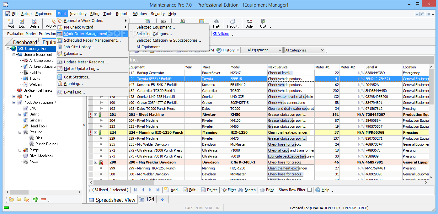Select On-Site Fuel Tanks tree item

[38, 90]
